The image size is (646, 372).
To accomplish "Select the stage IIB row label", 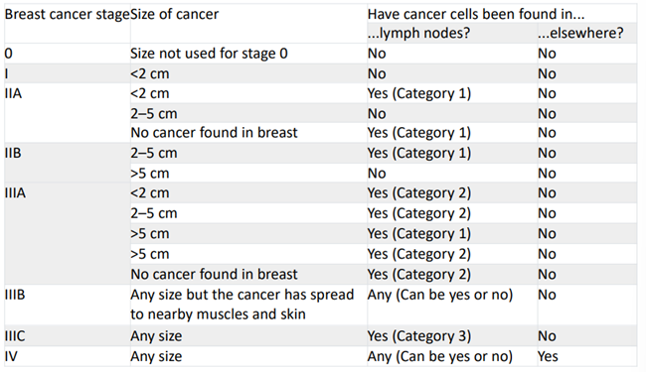I will pos(13,153).
